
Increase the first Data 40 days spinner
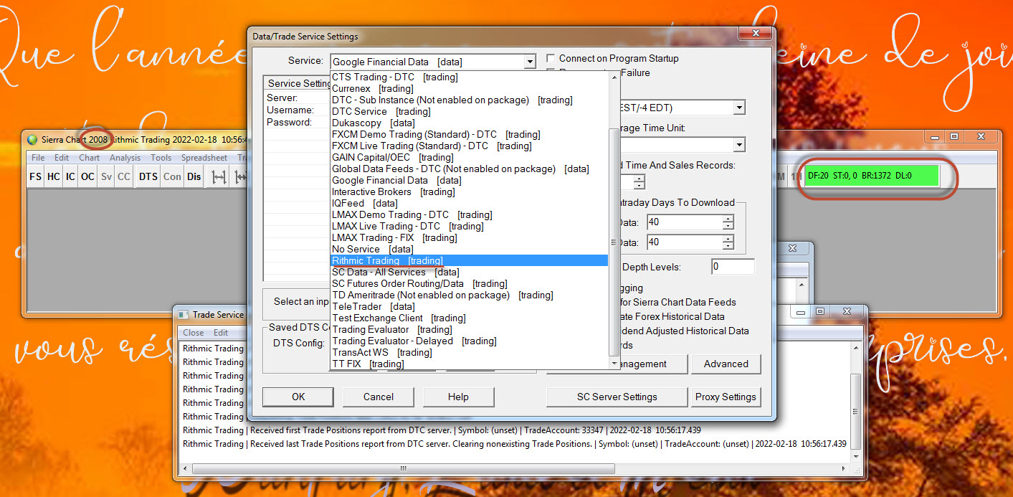728,218
